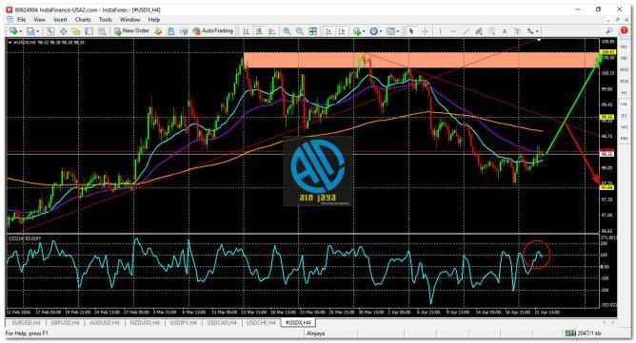Select the W1 timeframe button

(x=625, y=127)
